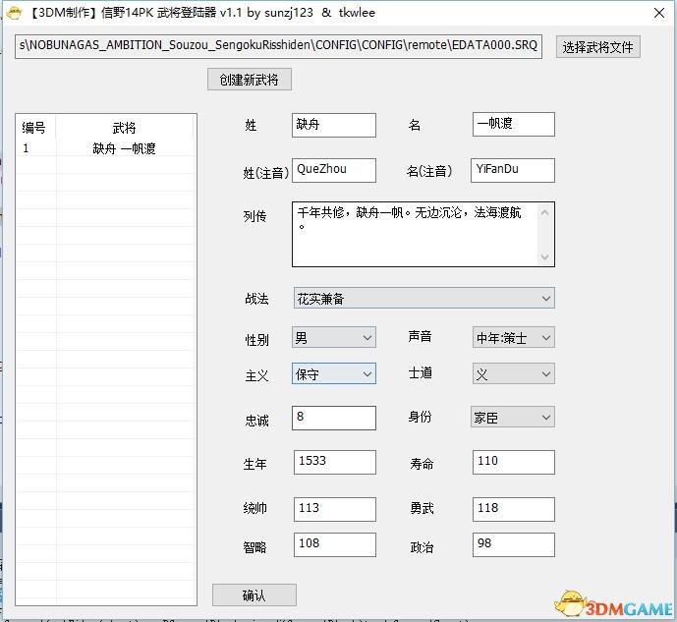
Task: Click the 名 input field
Action: (x=513, y=125)
